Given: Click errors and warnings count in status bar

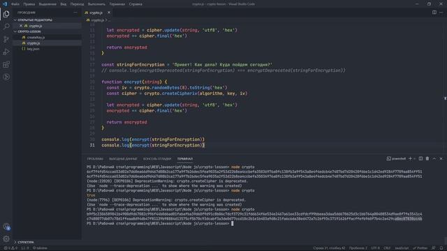Looking at the screenshot, I should click(10, 248).
